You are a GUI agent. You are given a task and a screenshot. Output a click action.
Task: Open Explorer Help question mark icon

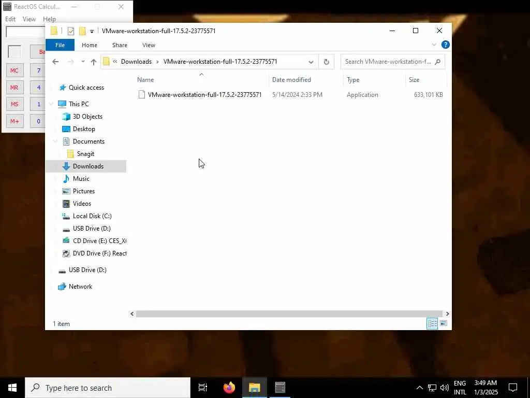446,45
